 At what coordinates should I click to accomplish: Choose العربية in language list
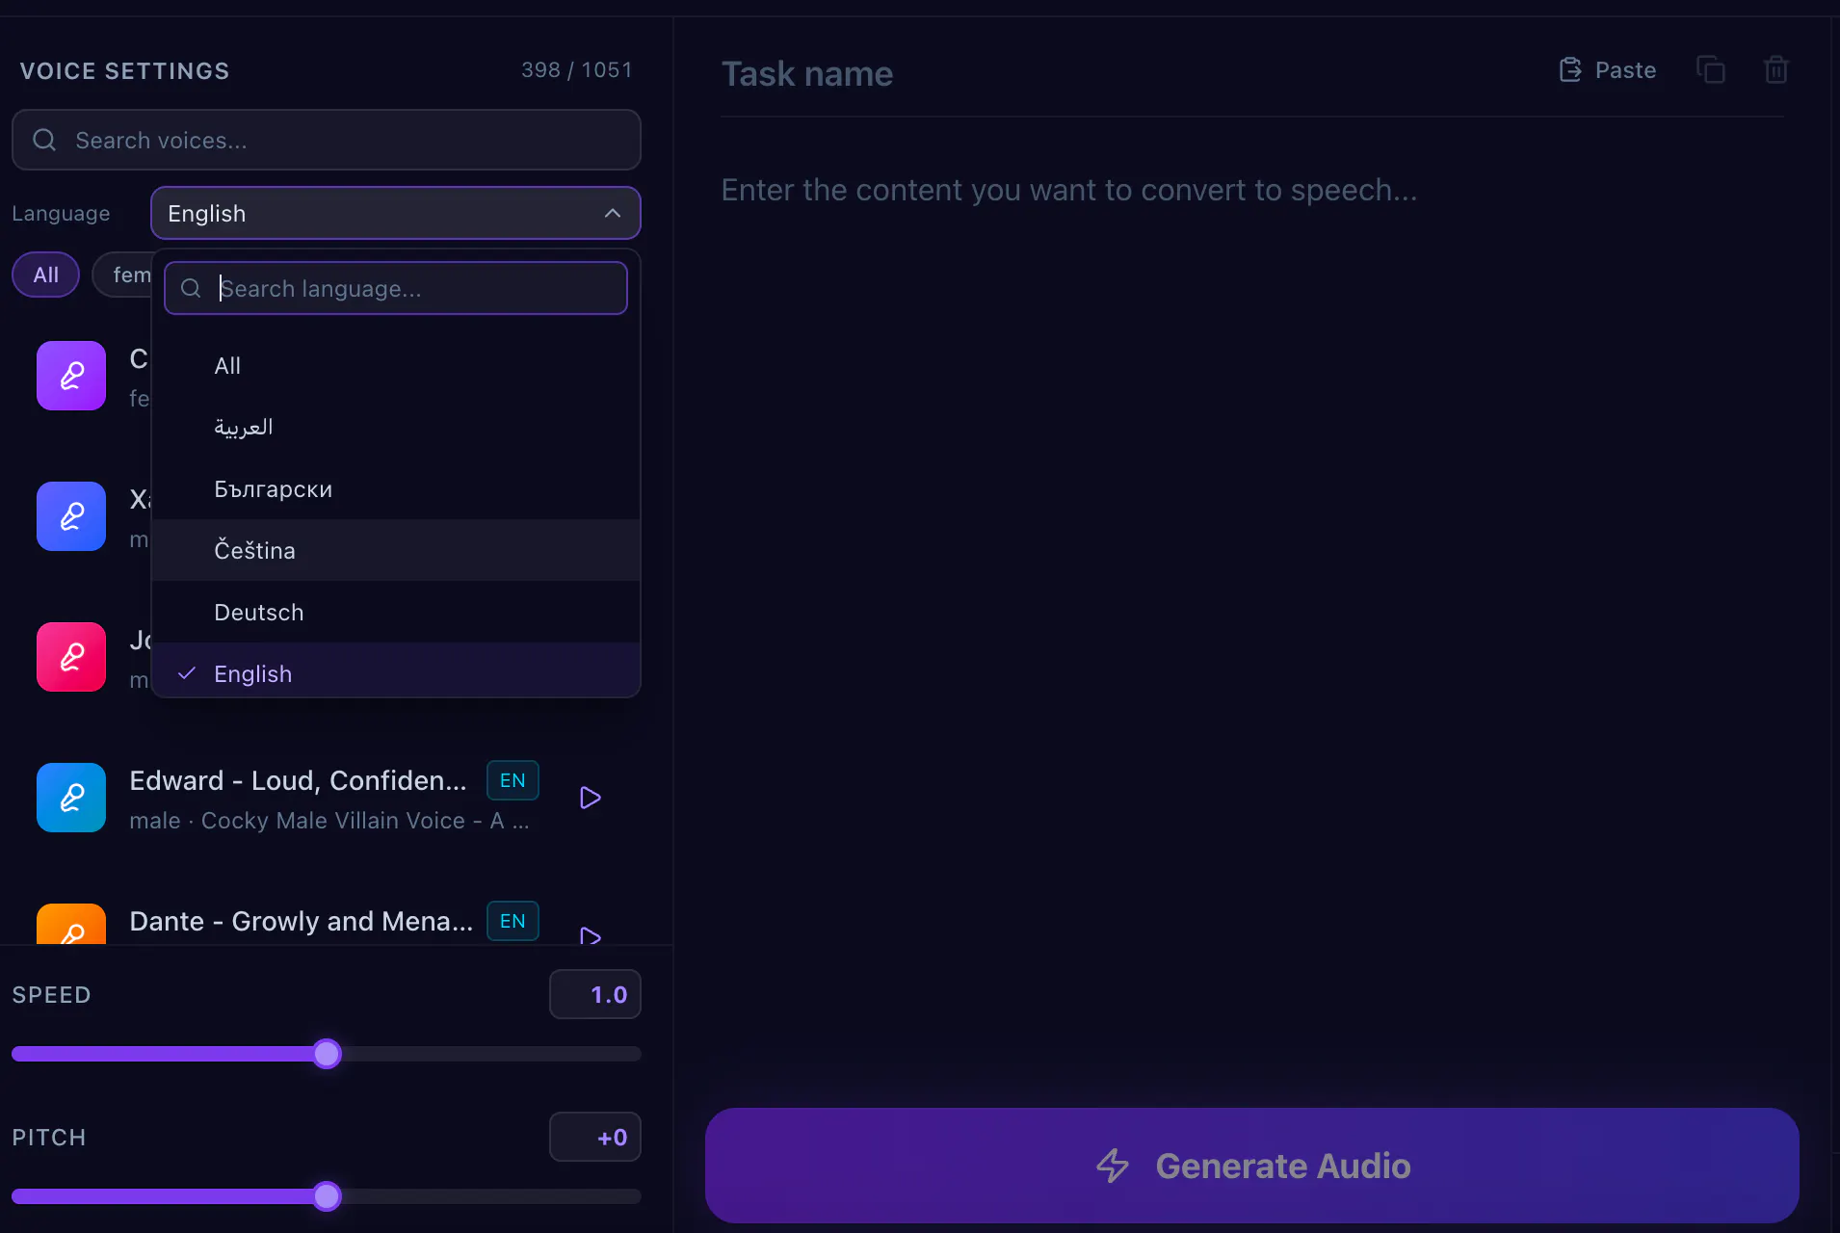pos(396,428)
